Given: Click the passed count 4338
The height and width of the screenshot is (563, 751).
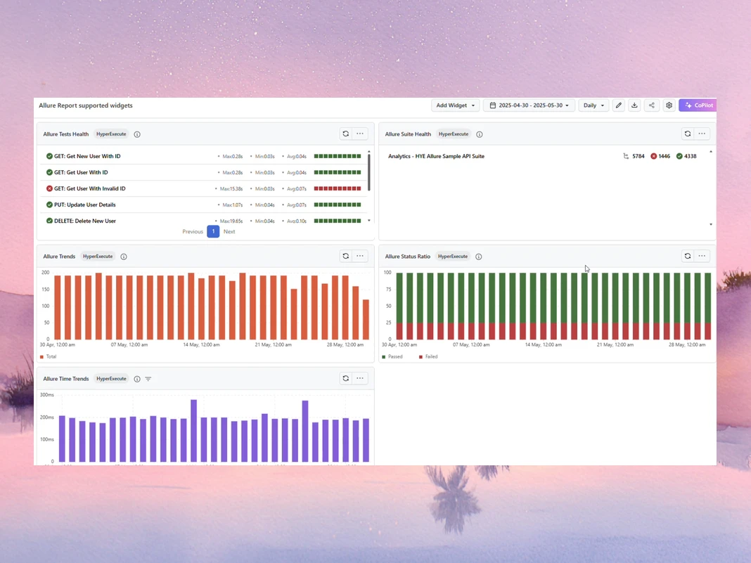Looking at the screenshot, I should coord(686,156).
